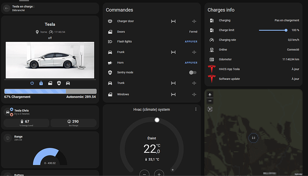Click the sentry shield icon below car image
The height and width of the screenshot is (176, 308).
[59, 83]
